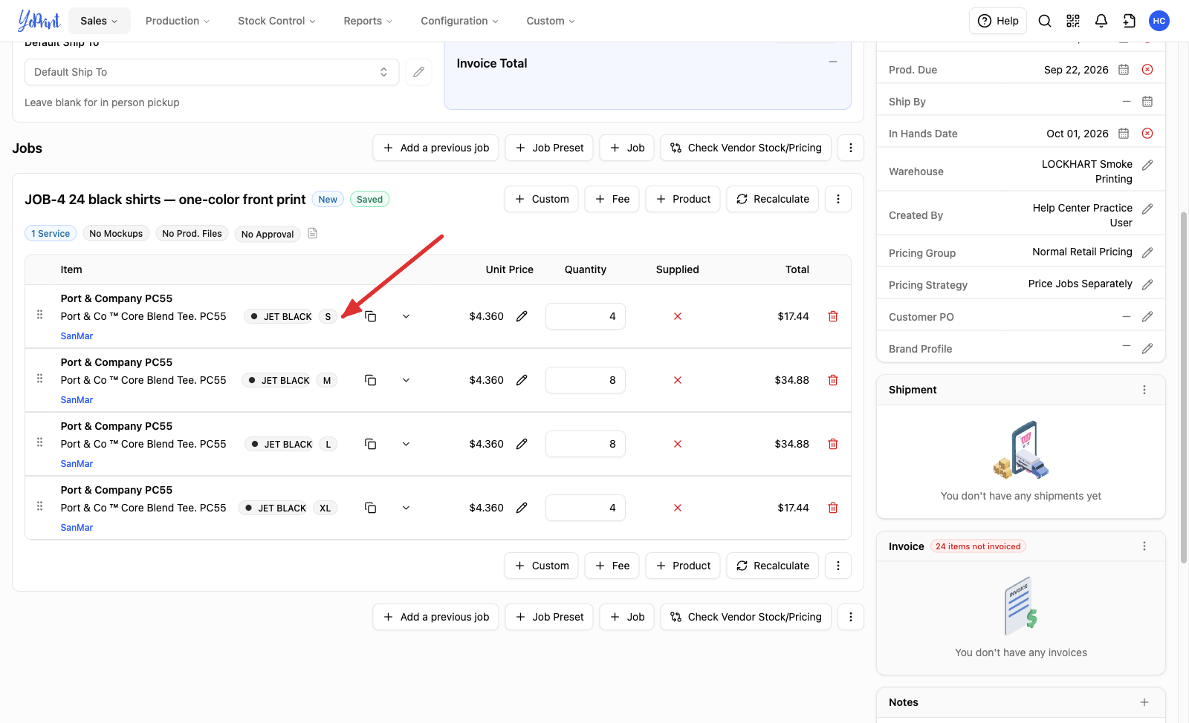Open the Default Ship To dropdown
Screen dimensions: 1189x723
coord(212,72)
